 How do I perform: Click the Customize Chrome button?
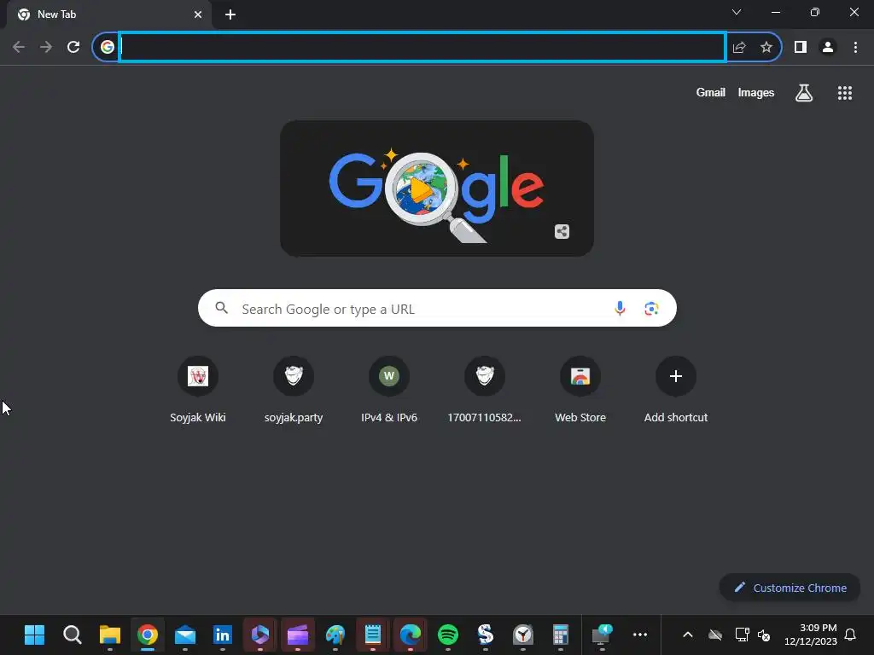point(790,588)
